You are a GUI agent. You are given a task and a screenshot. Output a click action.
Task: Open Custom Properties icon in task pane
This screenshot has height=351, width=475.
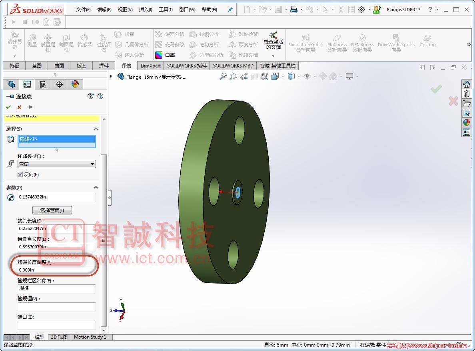click(467, 132)
